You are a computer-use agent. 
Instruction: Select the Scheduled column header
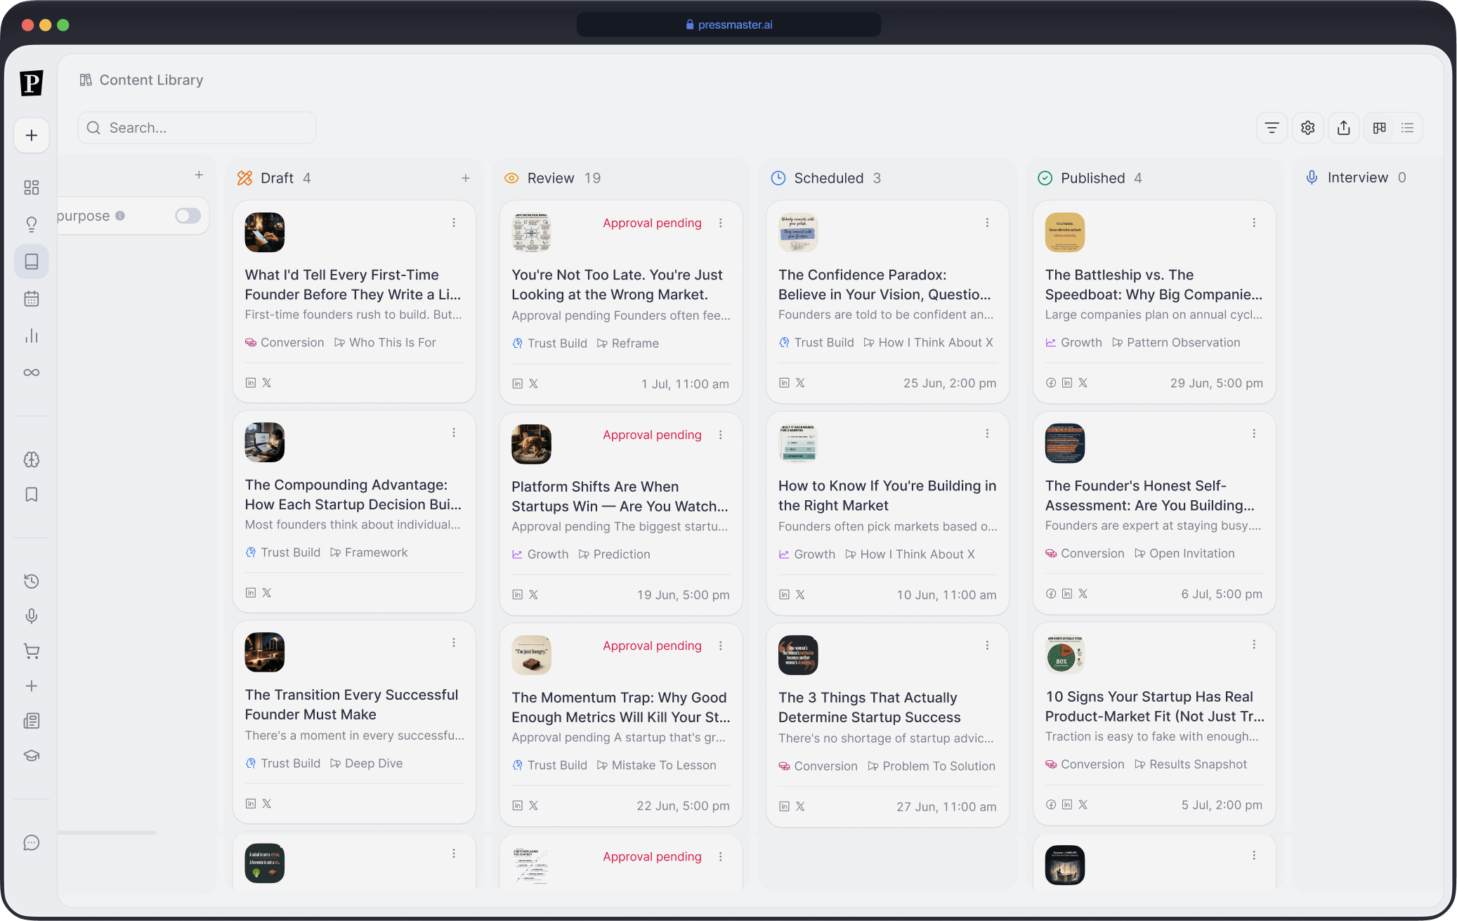[x=826, y=178]
